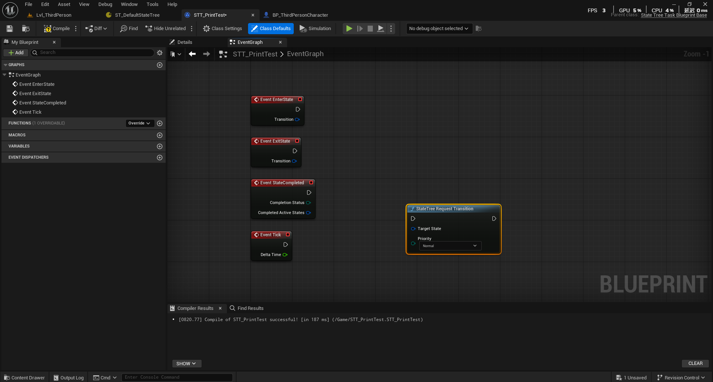This screenshot has width=713, height=382.
Task: Open the Diff dropdown
Action: [96, 29]
